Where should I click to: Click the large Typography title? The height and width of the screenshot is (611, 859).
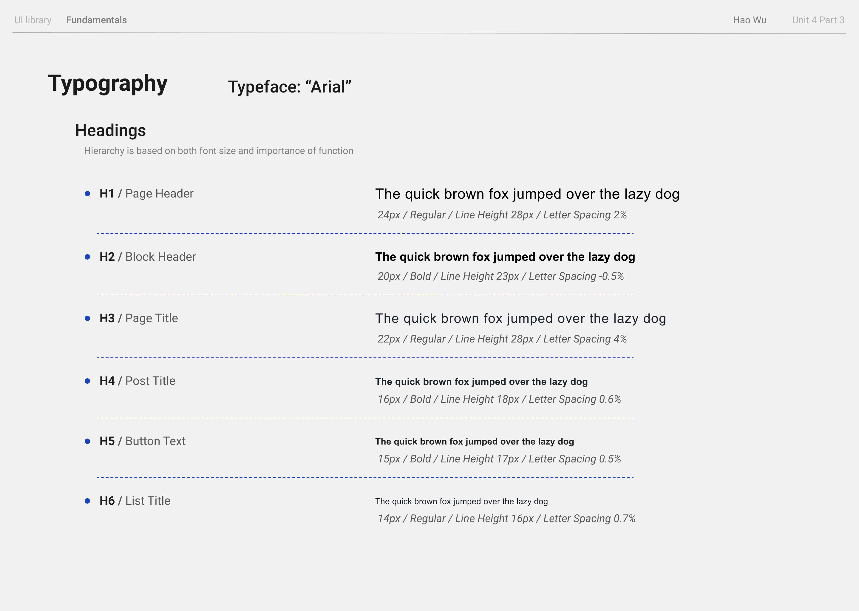[108, 83]
